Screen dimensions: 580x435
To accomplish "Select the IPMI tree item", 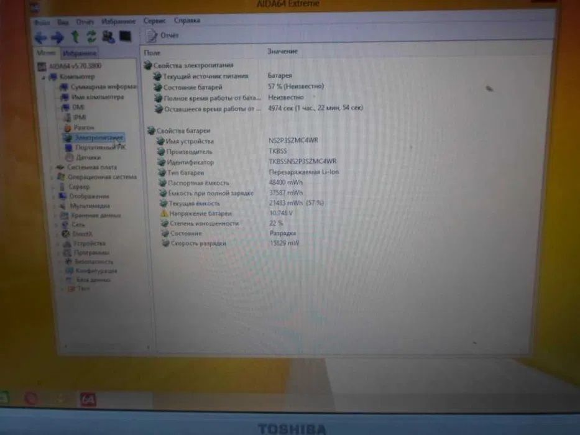I will point(75,117).
